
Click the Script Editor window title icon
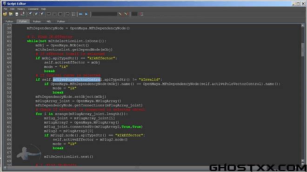coord(4,4)
